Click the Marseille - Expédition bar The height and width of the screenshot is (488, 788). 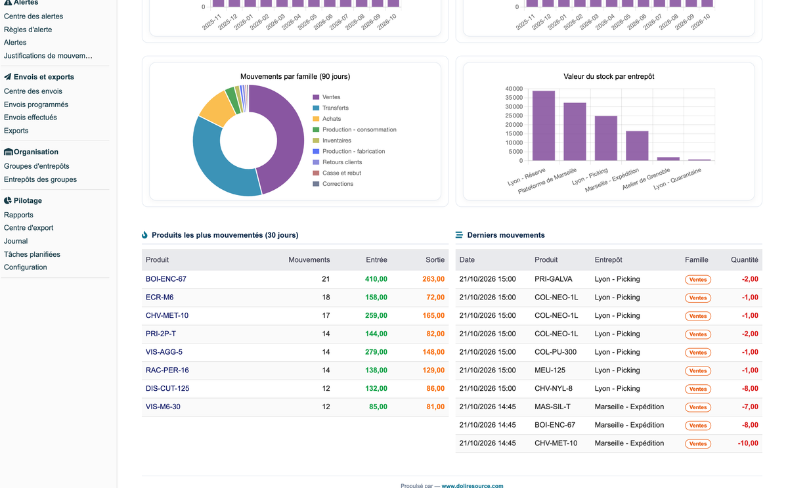pos(637,146)
